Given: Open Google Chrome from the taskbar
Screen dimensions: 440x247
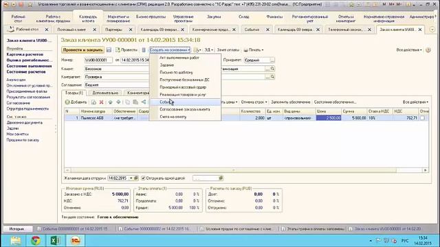Looking at the screenshot, I should [36, 241].
